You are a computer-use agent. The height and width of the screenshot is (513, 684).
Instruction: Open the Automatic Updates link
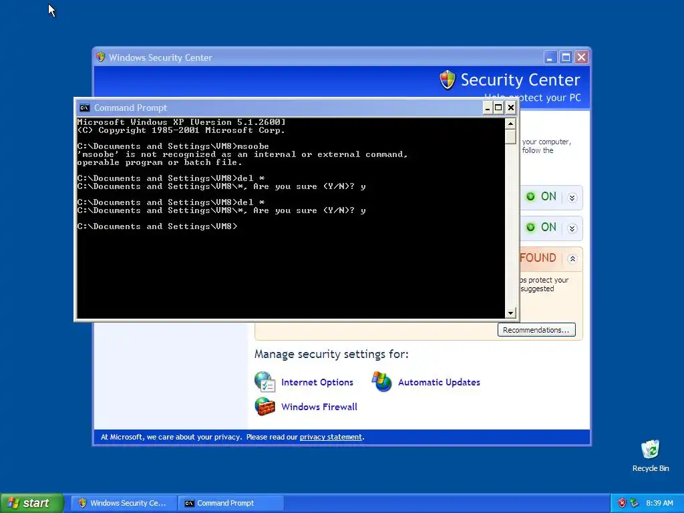pos(439,382)
